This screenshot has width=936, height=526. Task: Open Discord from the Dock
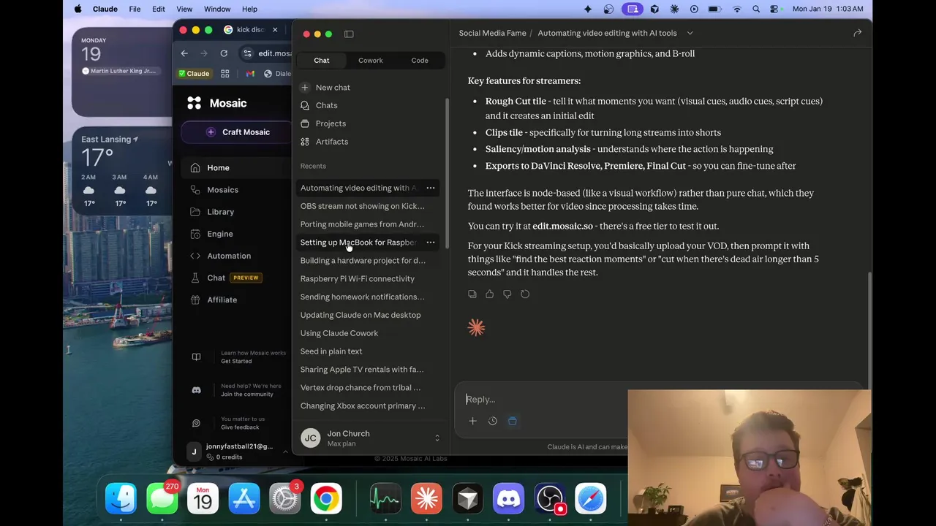(x=508, y=499)
